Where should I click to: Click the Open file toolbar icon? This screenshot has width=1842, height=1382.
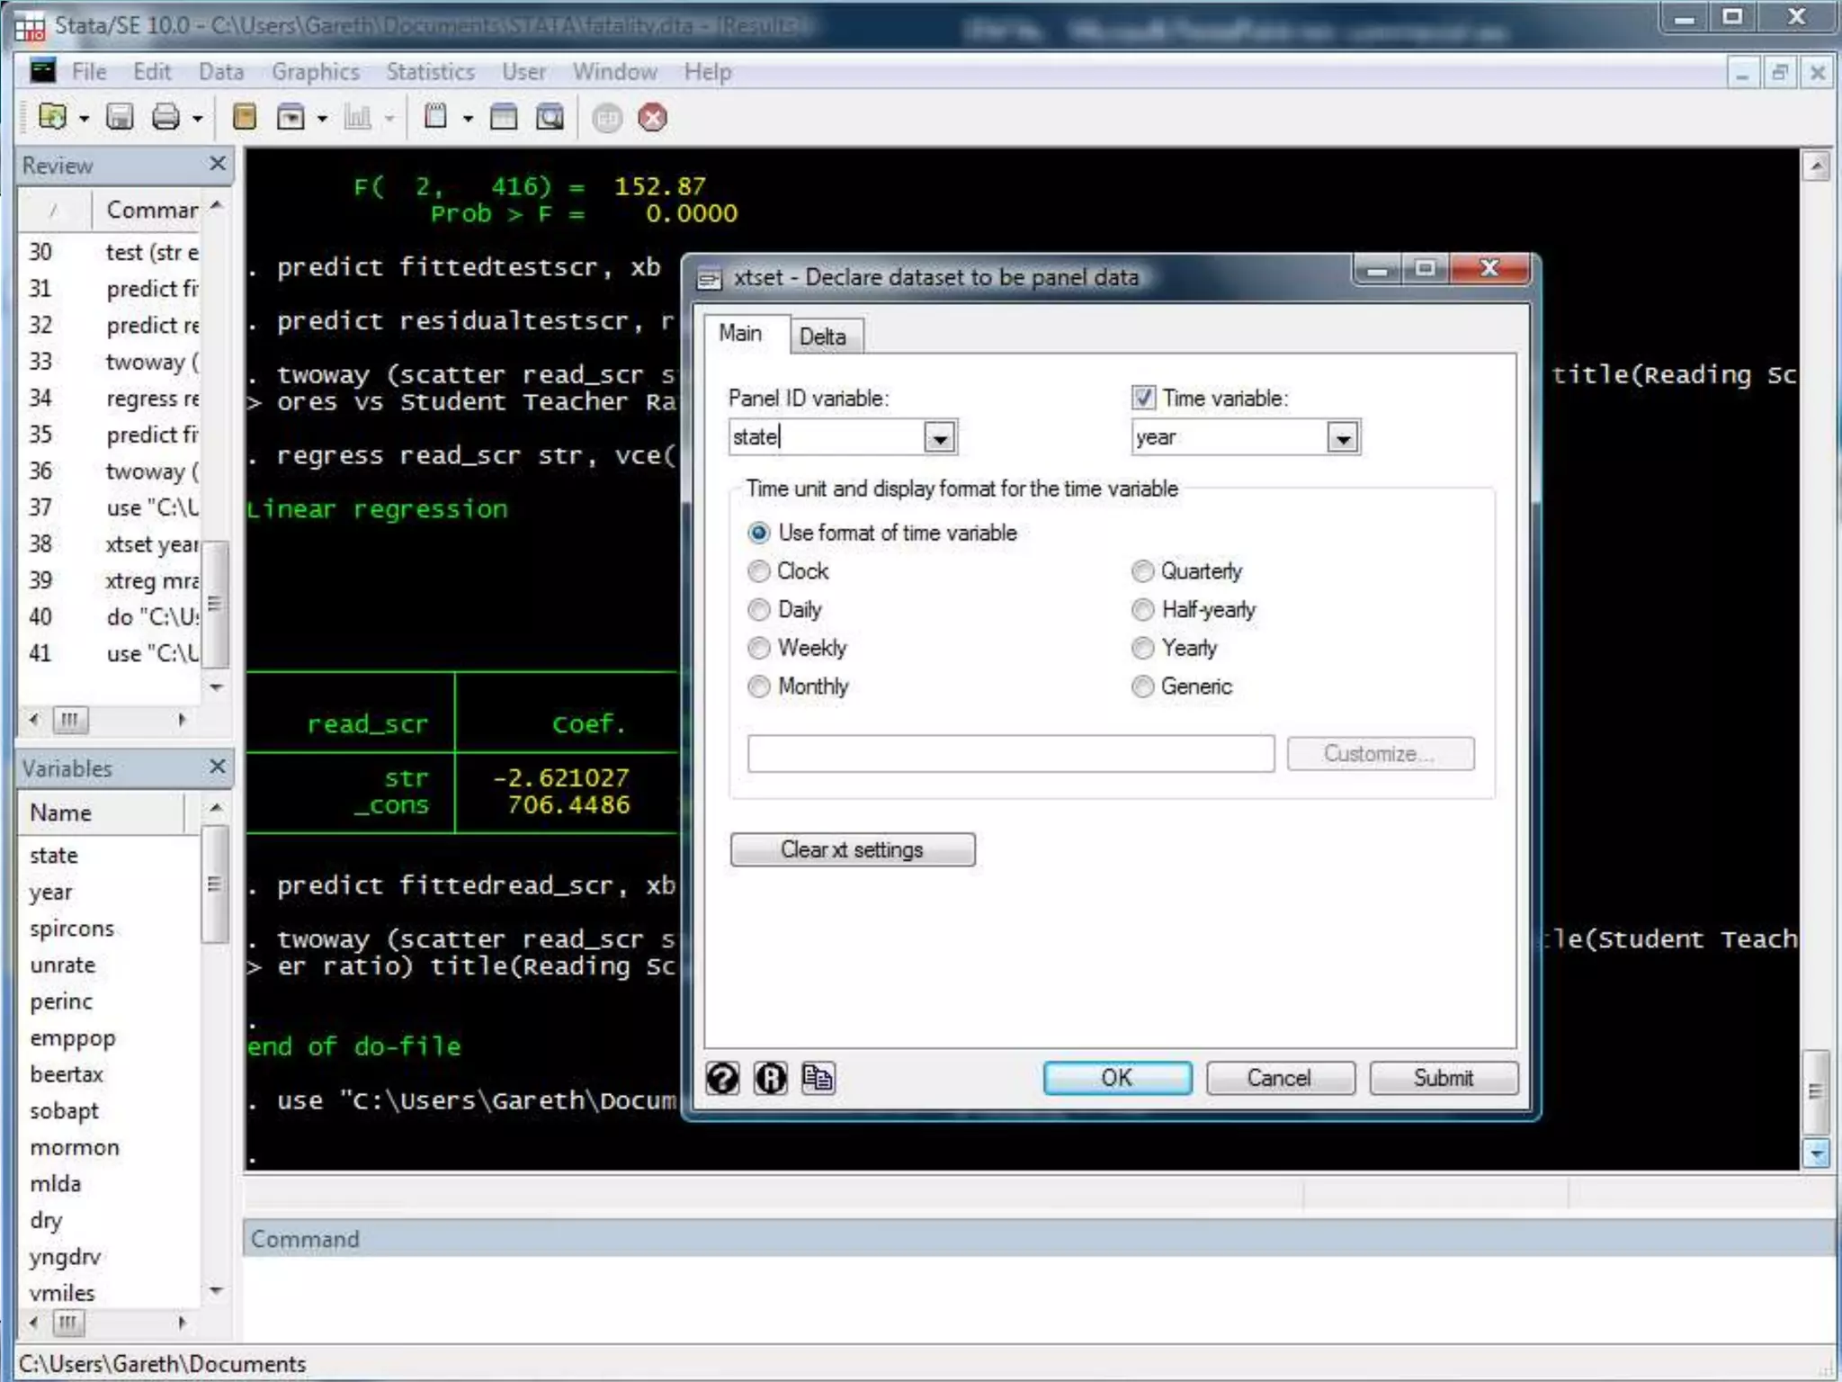pos(52,117)
